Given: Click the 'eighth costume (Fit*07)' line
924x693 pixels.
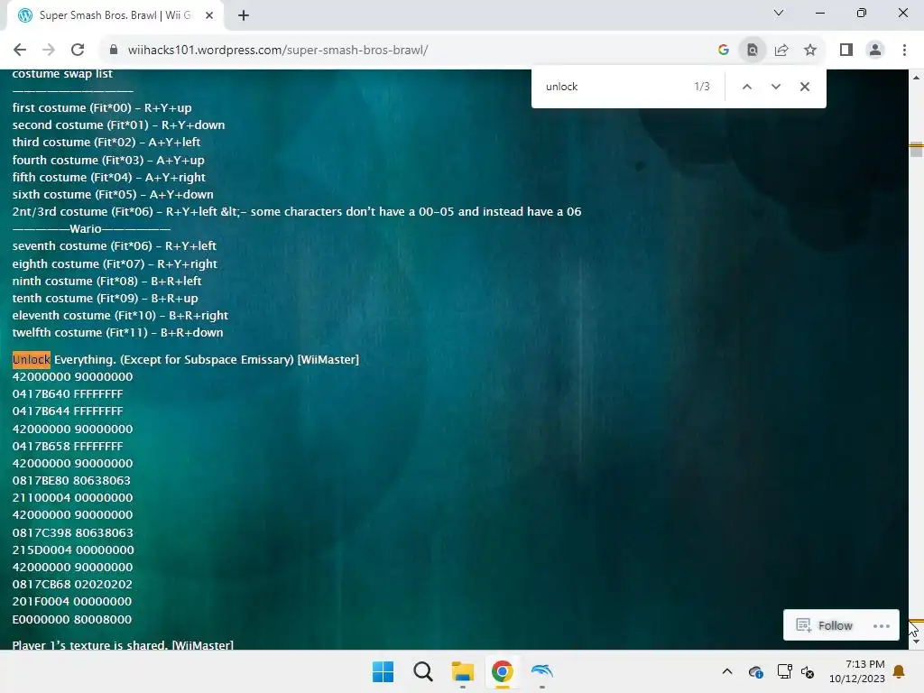Looking at the screenshot, I should [115, 264].
